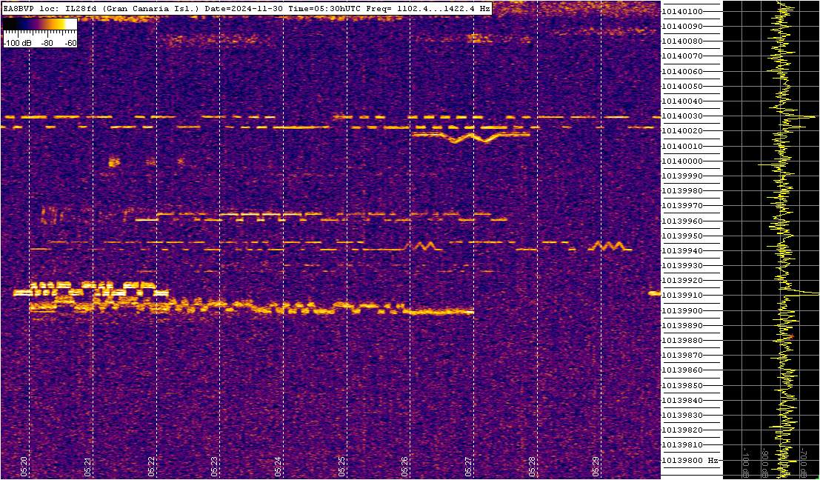Click the 10139960 frequency scale label
The image size is (820, 480).
(x=682, y=221)
